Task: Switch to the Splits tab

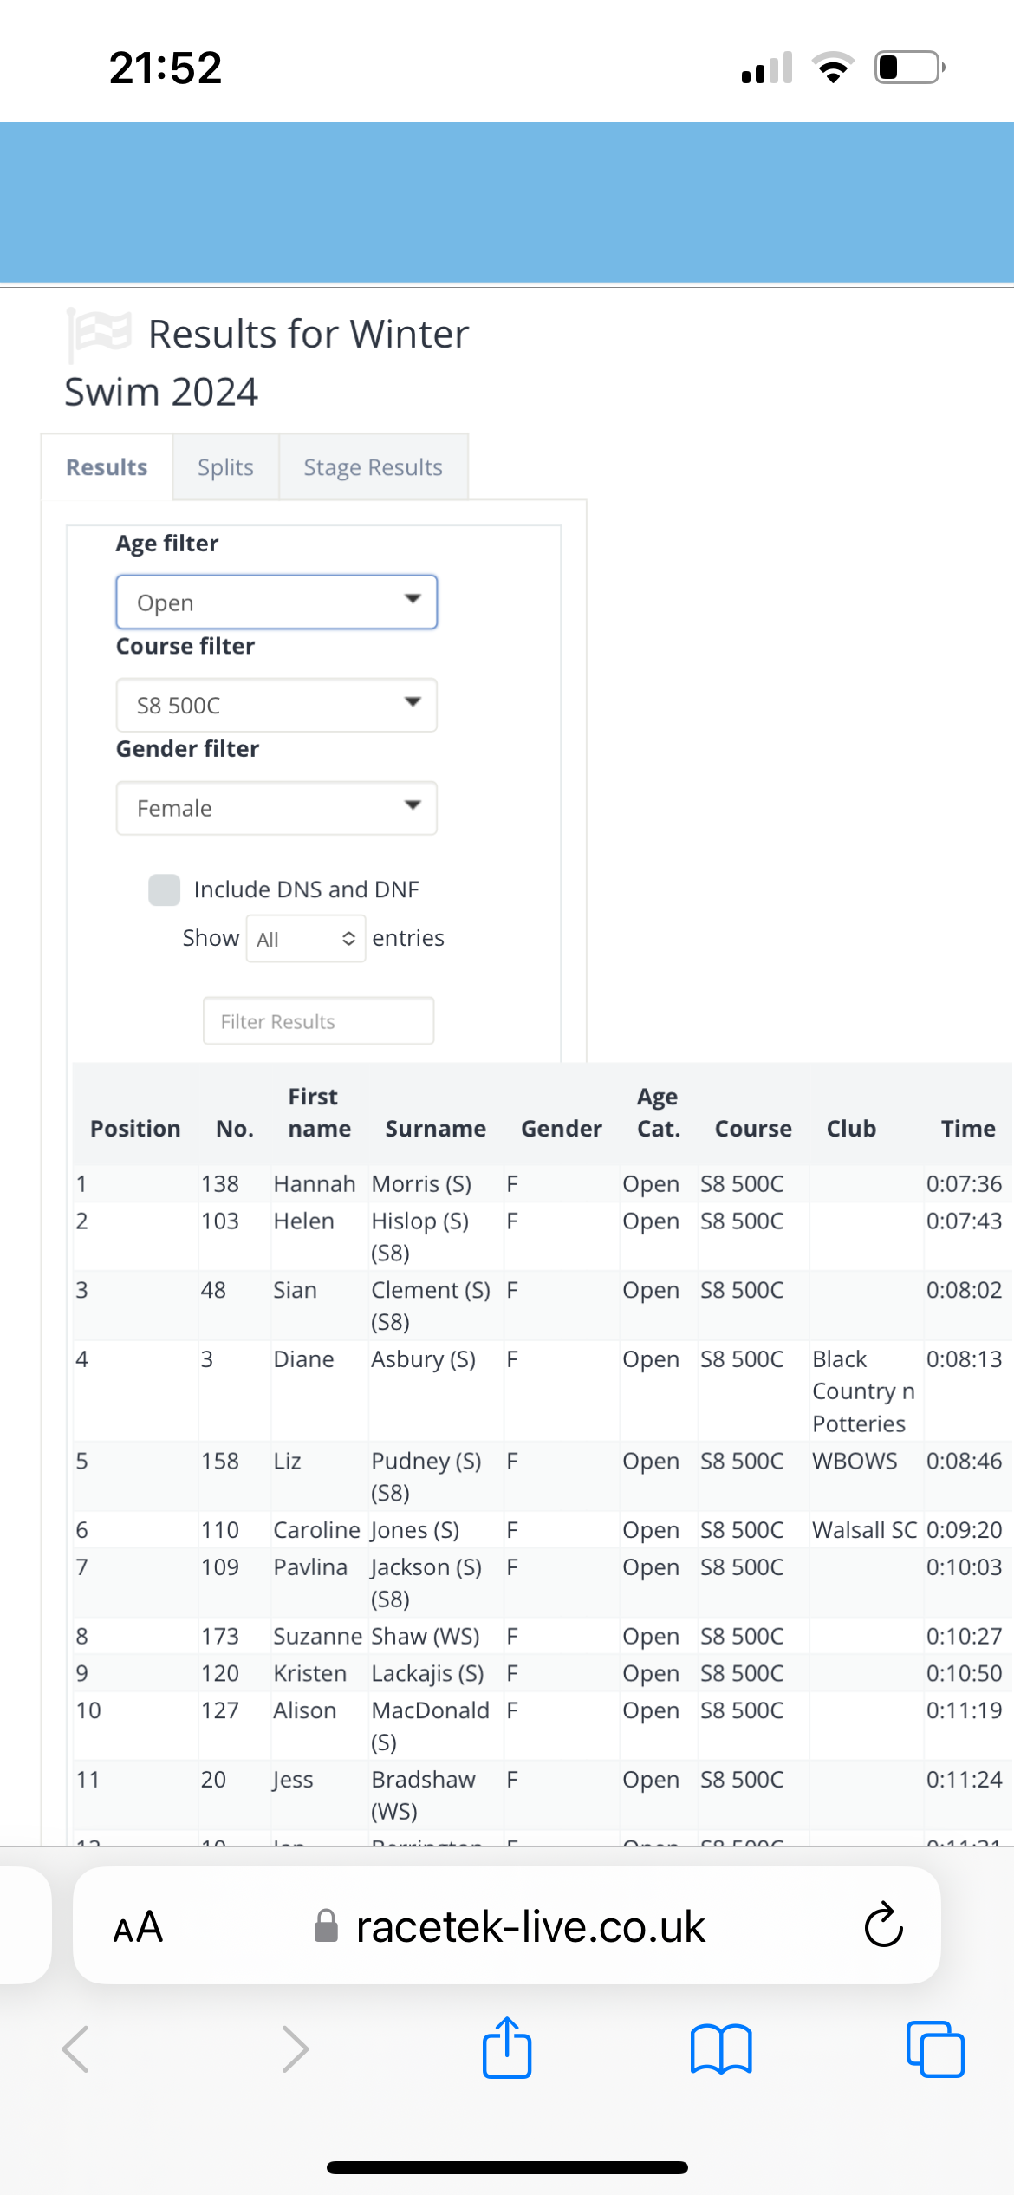Action: click(225, 467)
